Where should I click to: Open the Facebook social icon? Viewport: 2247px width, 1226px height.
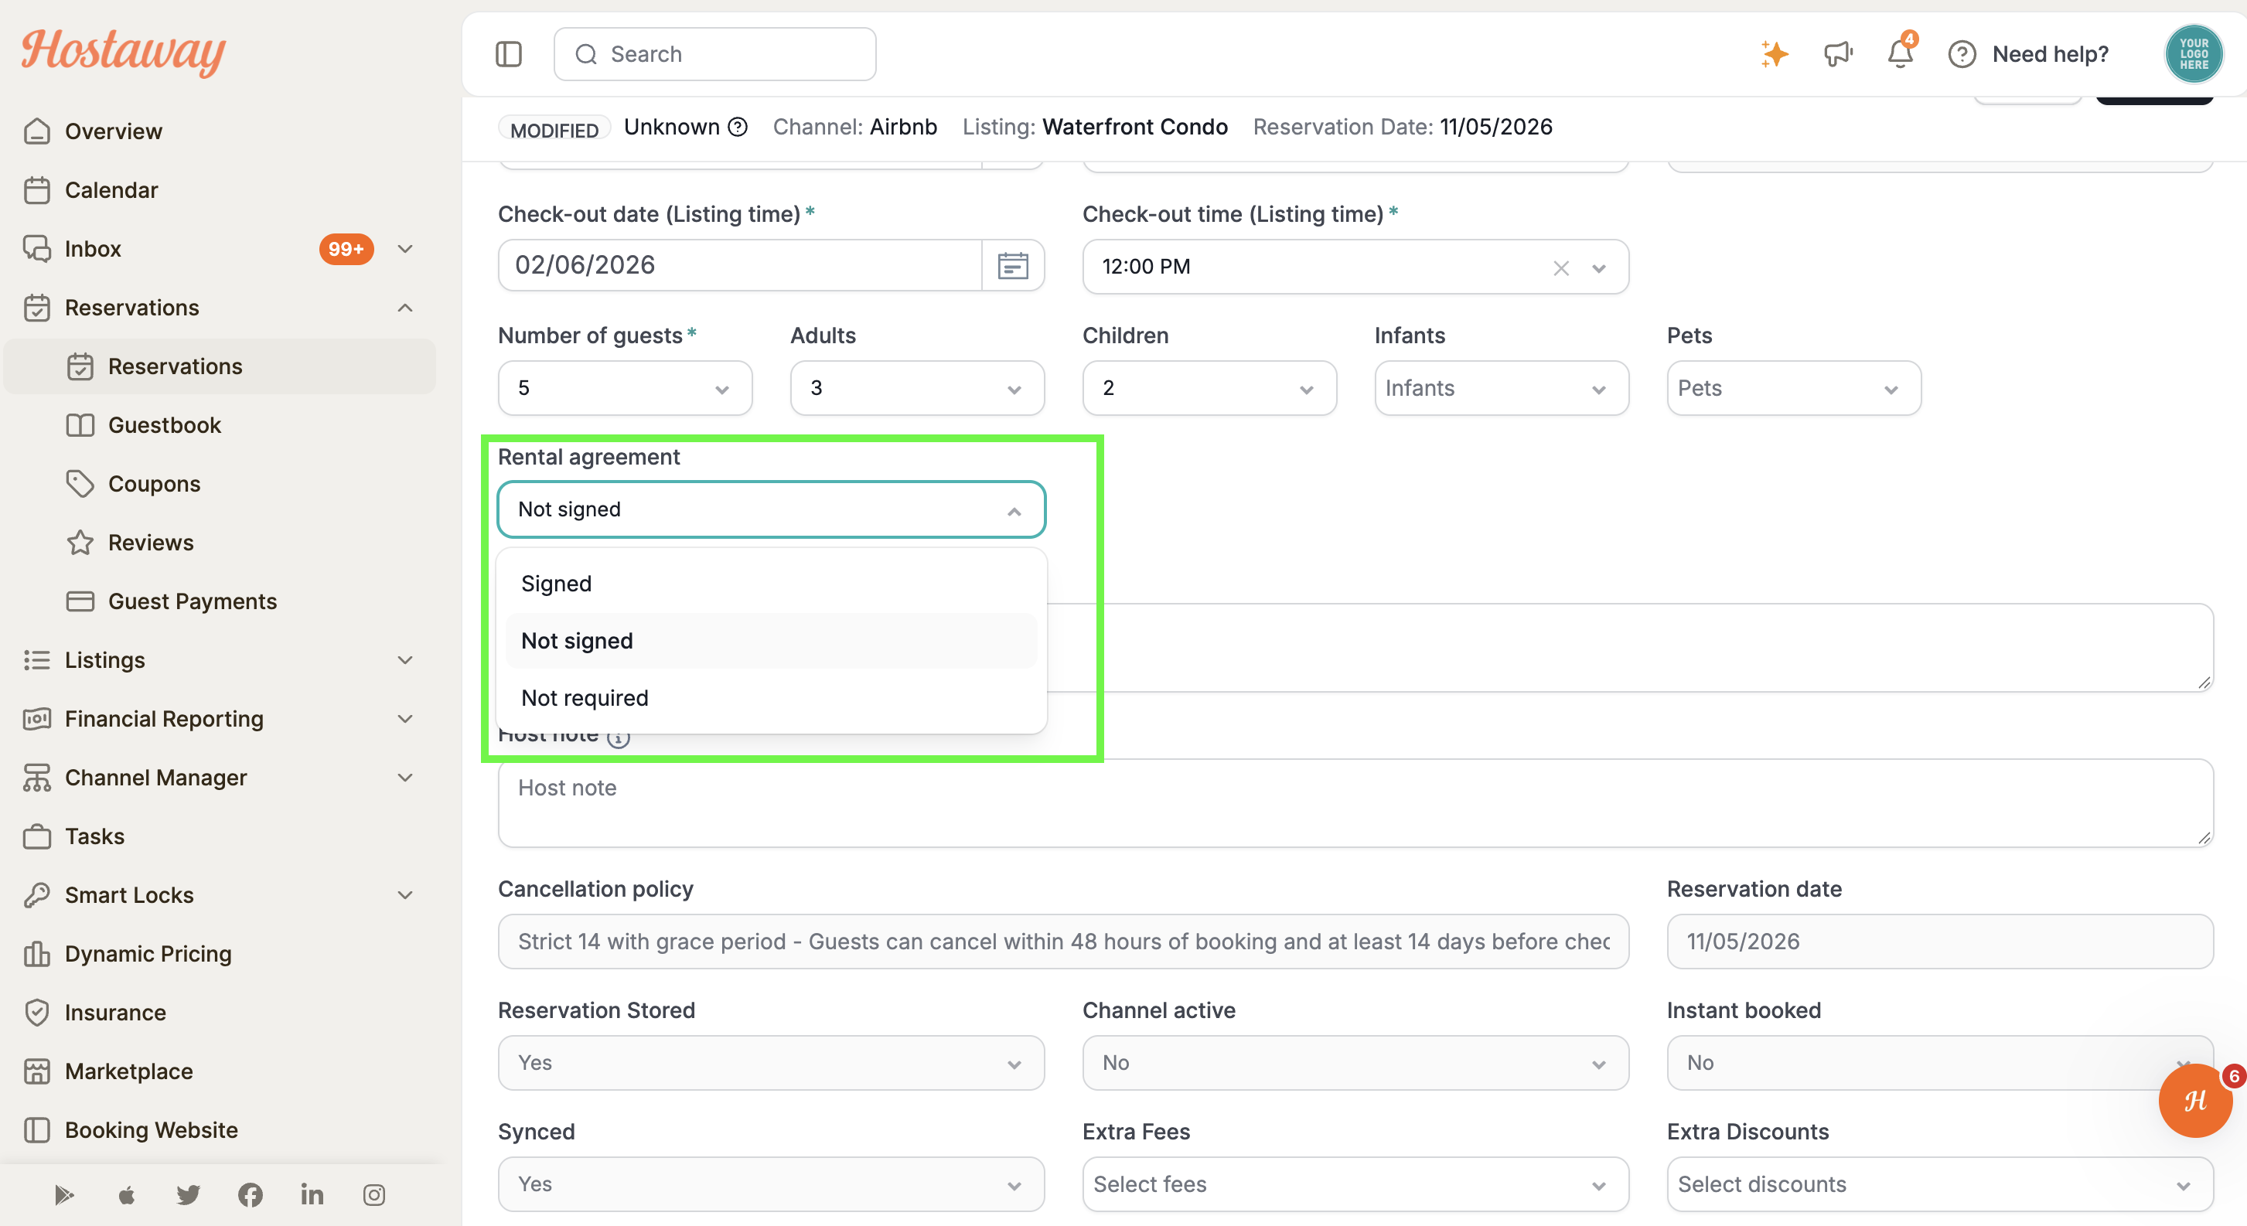point(251,1194)
